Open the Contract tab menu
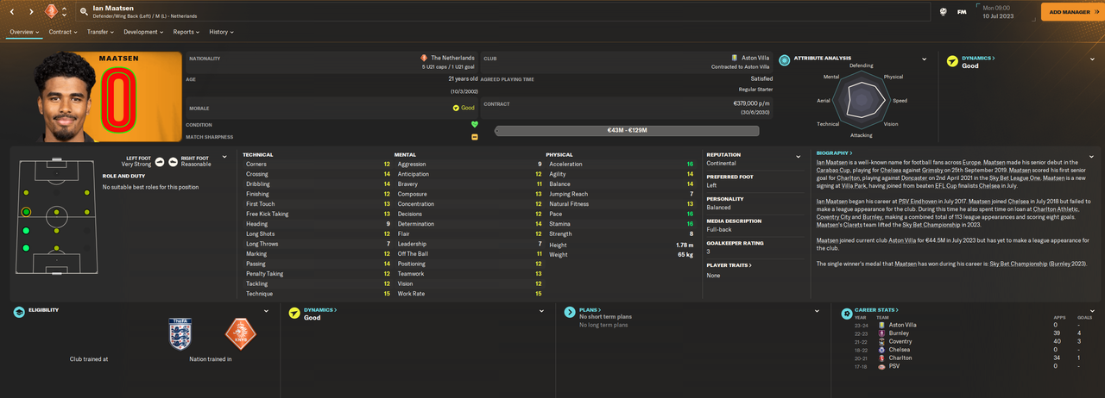The width and height of the screenshot is (1105, 398). [63, 32]
